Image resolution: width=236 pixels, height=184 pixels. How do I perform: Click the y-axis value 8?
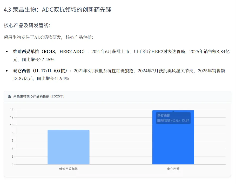(x=12, y=133)
